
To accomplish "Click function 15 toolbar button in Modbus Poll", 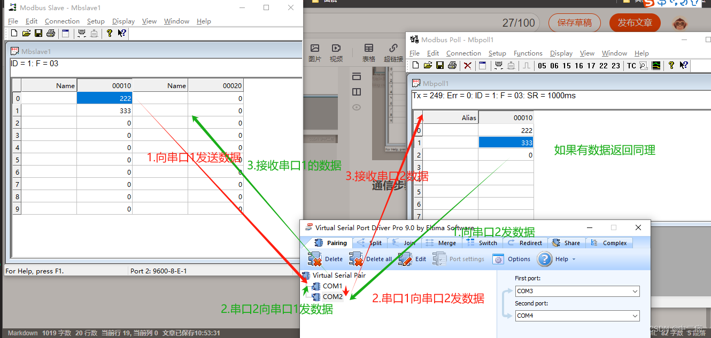I will pos(567,66).
